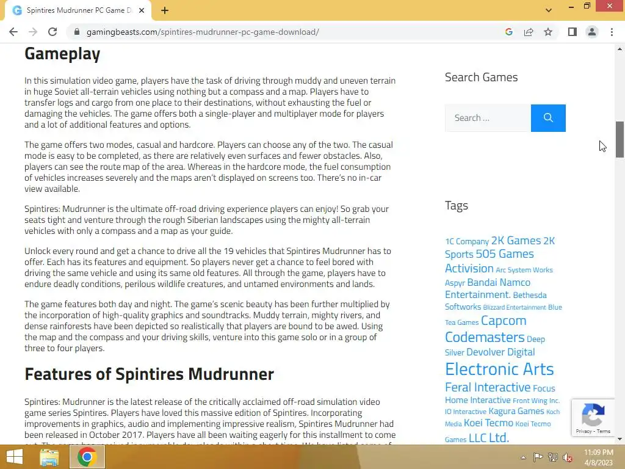Open the 2K Games tag
The image size is (625, 469).
(x=516, y=241)
